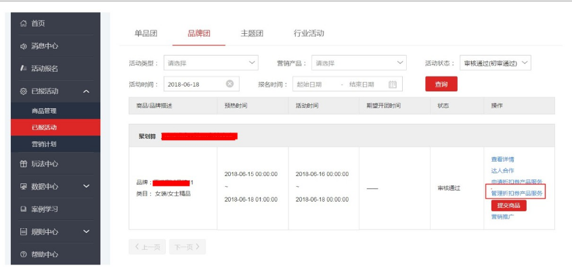Viewport: 572px width, 268px height.
Task: Select the highlighted 已报活动 submenu item
Action: pyautogui.click(x=56, y=127)
